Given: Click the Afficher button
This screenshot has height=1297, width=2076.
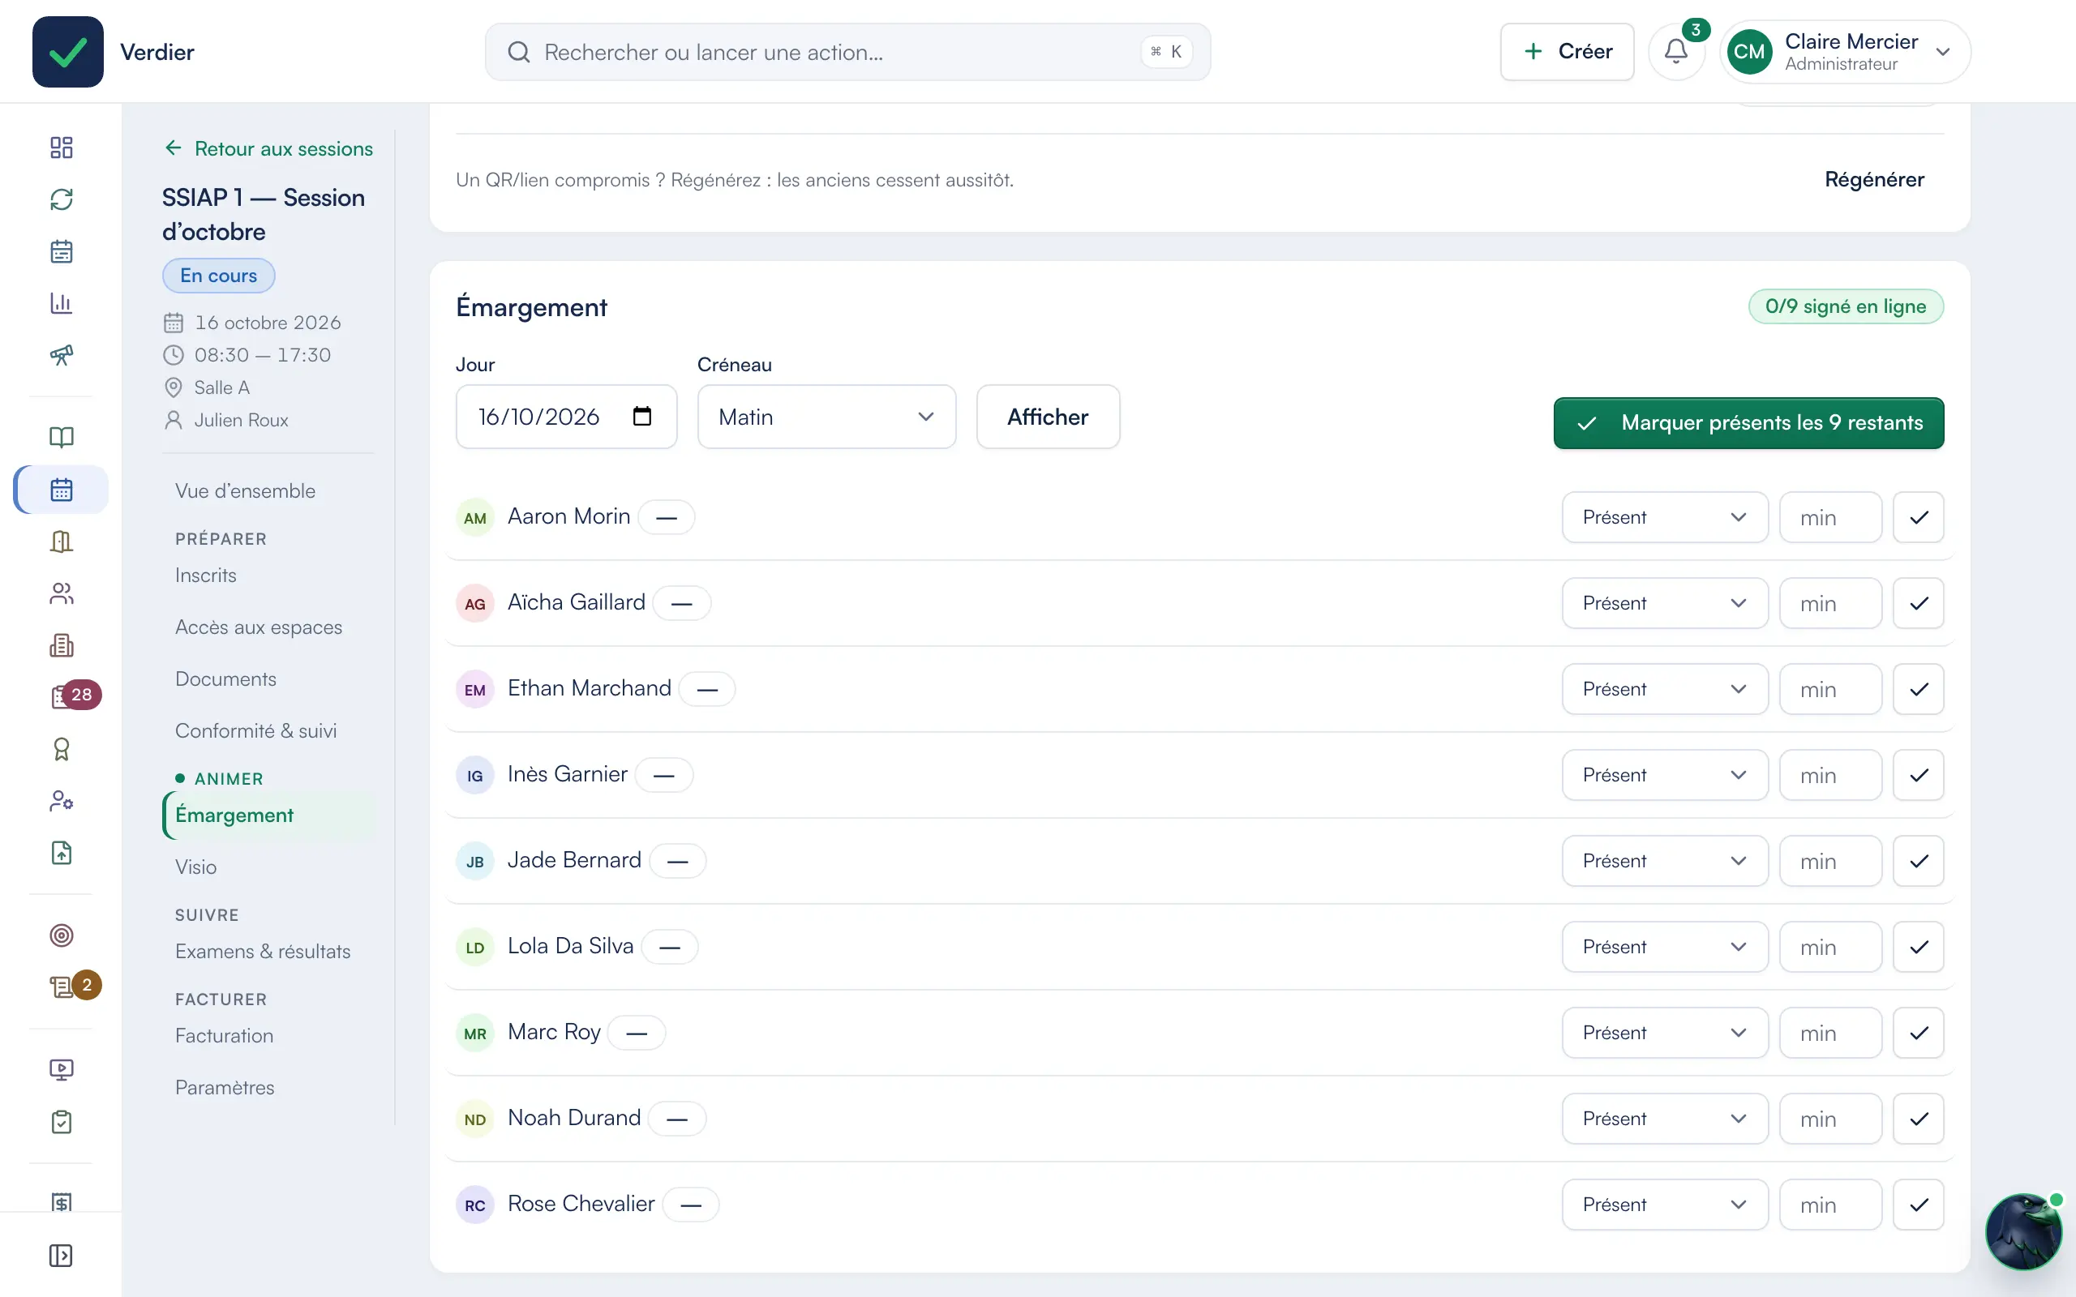Looking at the screenshot, I should (1048, 417).
